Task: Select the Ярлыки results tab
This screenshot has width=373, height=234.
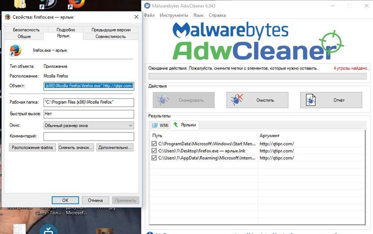Action: [185, 125]
